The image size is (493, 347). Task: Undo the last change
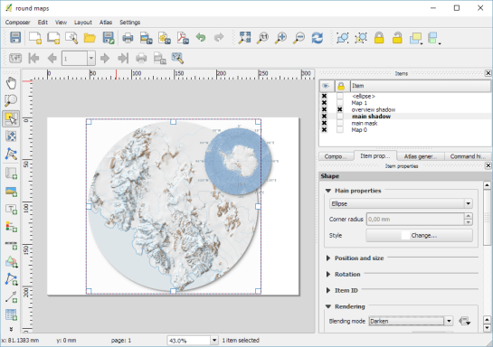(201, 38)
